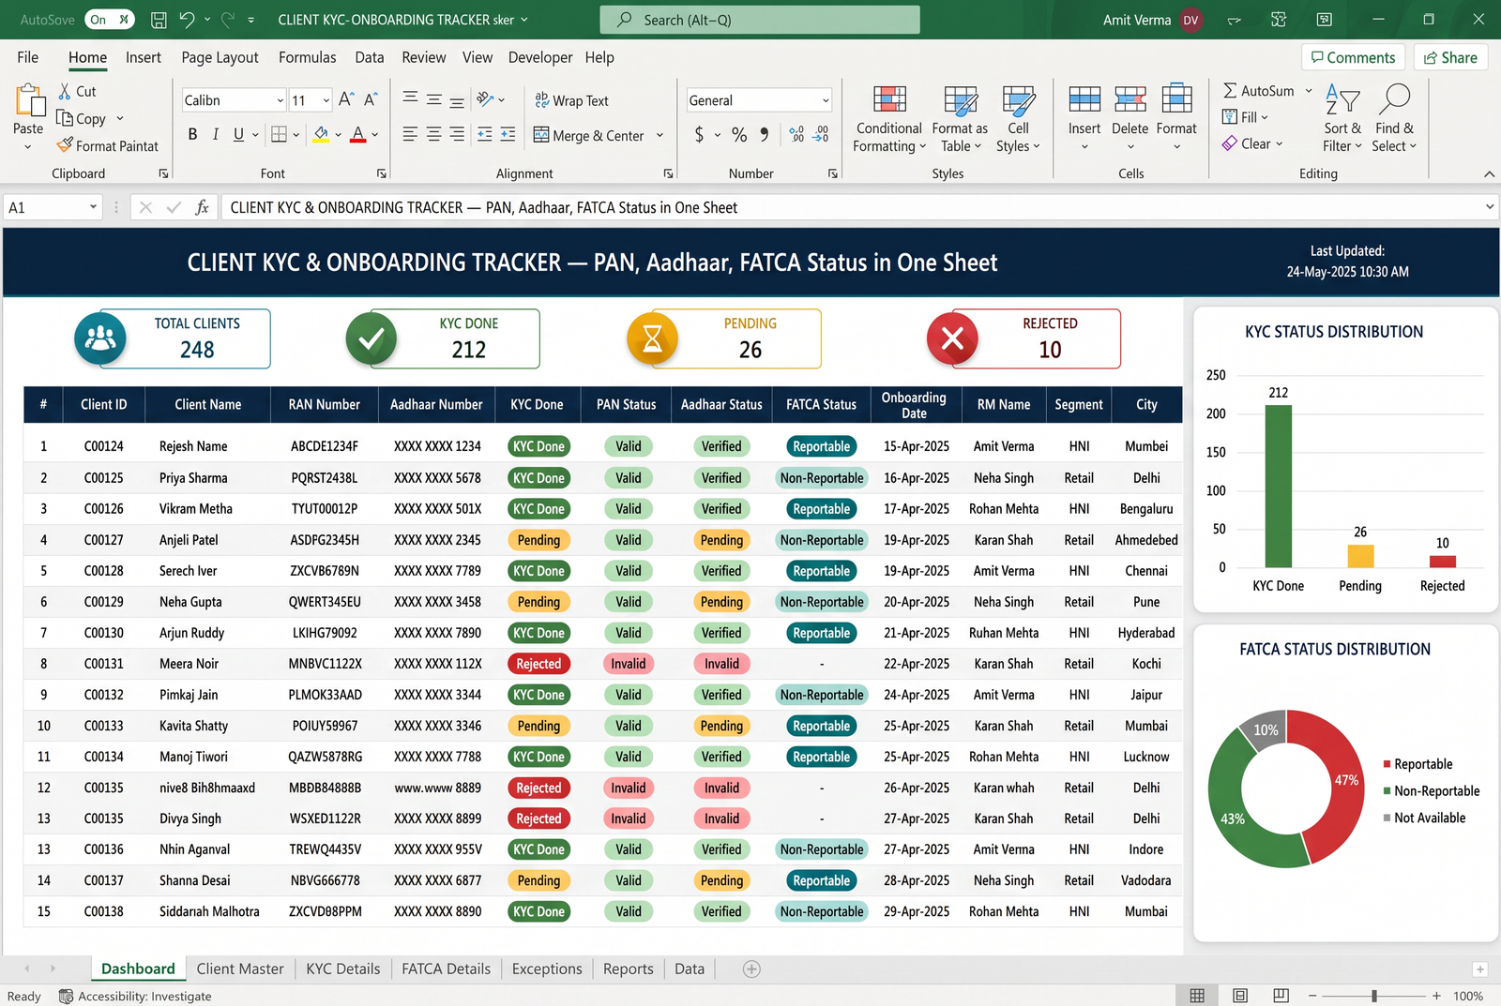Click the Delete cells icon

(x=1130, y=99)
